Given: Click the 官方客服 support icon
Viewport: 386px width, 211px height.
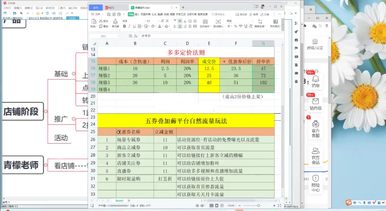Looking at the screenshot, I should tap(315, 129).
